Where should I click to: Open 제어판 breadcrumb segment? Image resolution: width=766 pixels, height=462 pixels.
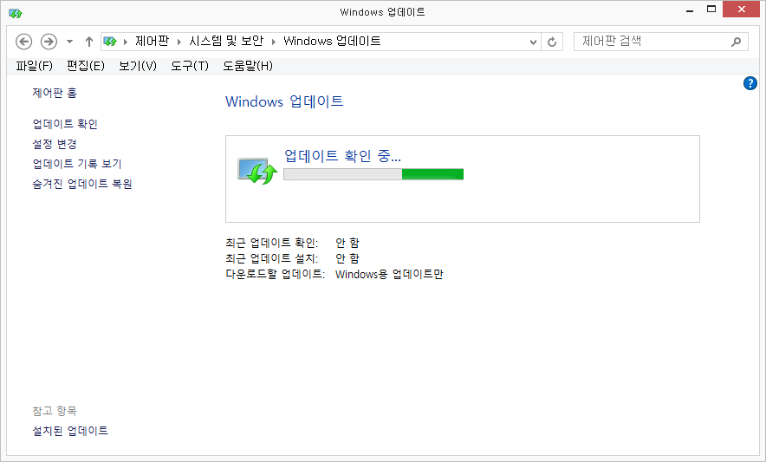coord(152,41)
